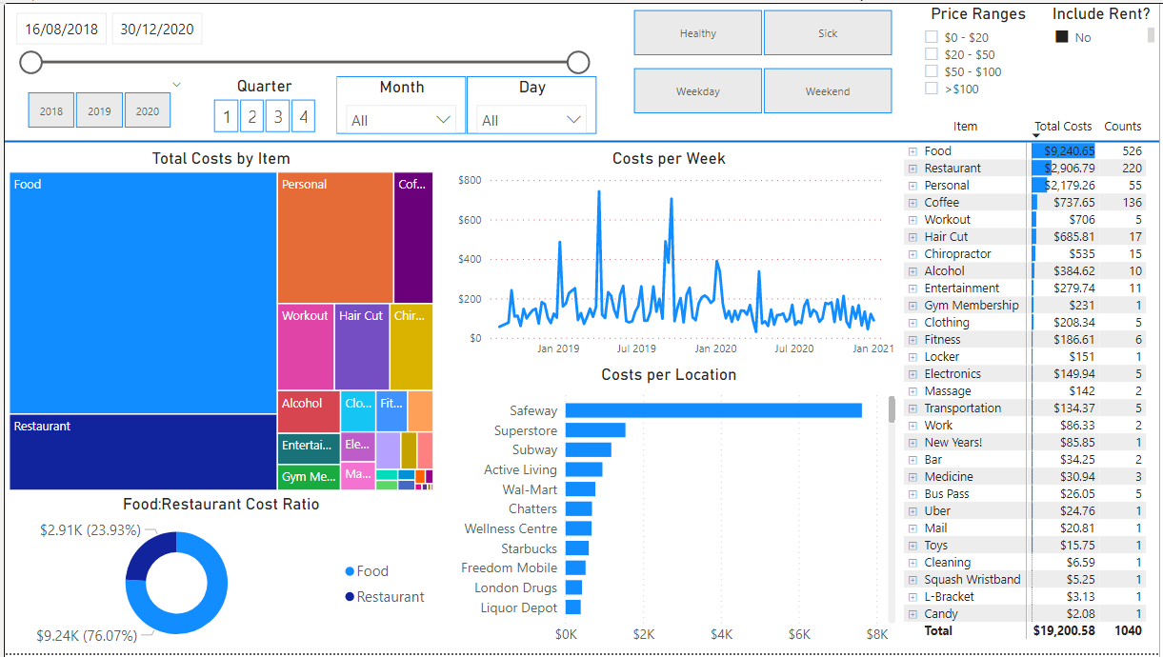Open the Day dropdown
Viewport: 1163px width, 657px height.
tap(531, 120)
